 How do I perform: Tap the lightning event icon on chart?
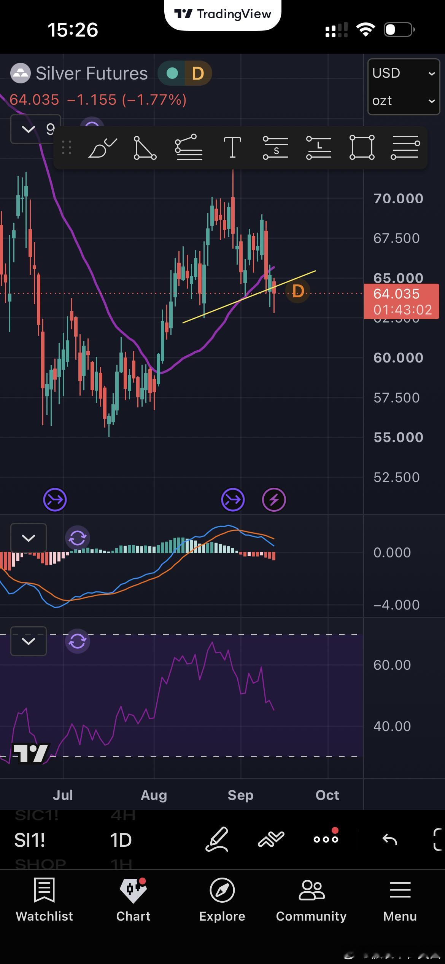pos(274,500)
